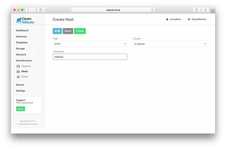Open the Clusters icon in sidebar
This screenshot has height=149, width=226.
pyautogui.click(x=18, y=66)
